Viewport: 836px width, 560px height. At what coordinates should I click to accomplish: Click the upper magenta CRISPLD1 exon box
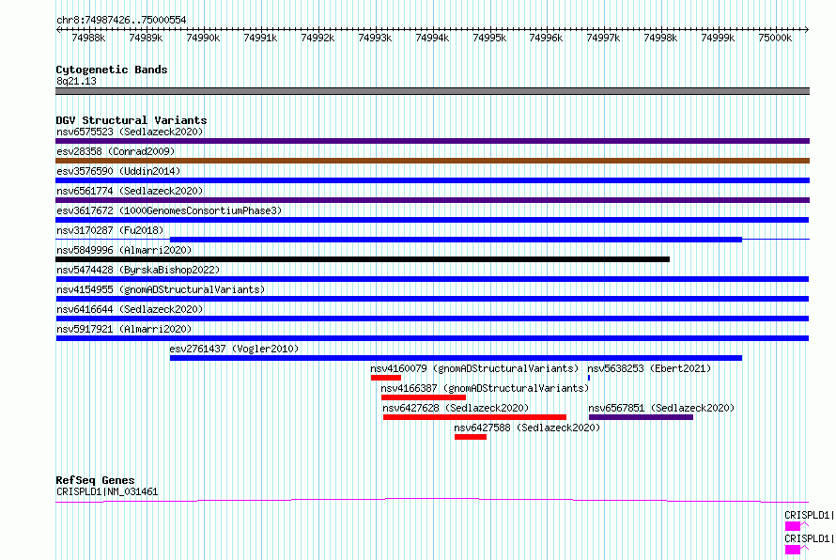pyautogui.click(x=792, y=526)
